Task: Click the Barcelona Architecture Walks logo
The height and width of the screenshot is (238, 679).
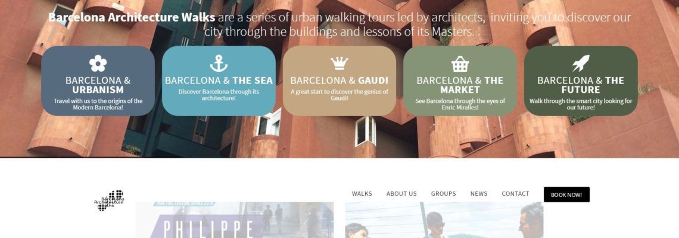Action: pos(109,201)
